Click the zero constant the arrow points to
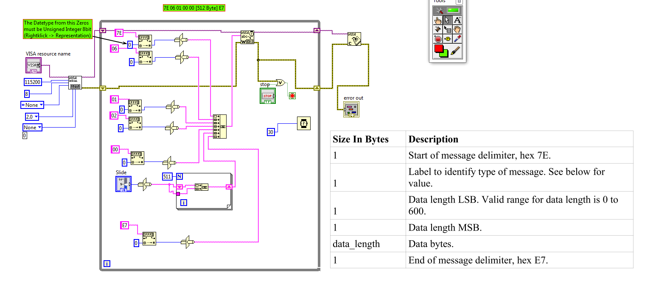The width and height of the screenshot is (656, 295). point(130,45)
